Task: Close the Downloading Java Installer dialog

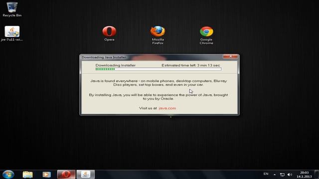Action: 230,56
